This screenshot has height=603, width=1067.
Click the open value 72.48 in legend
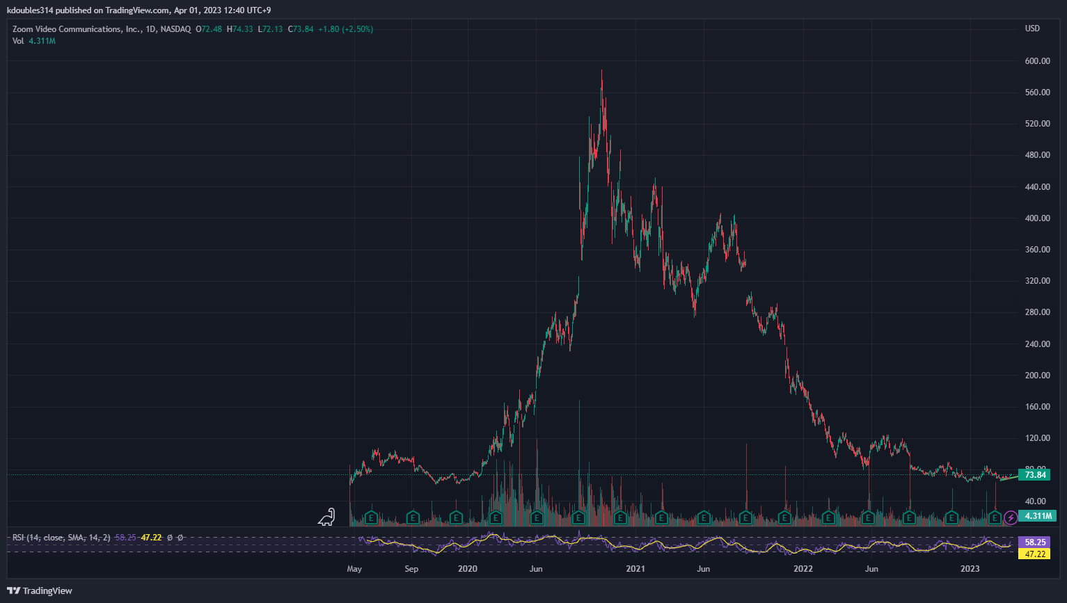pos(212,29)
